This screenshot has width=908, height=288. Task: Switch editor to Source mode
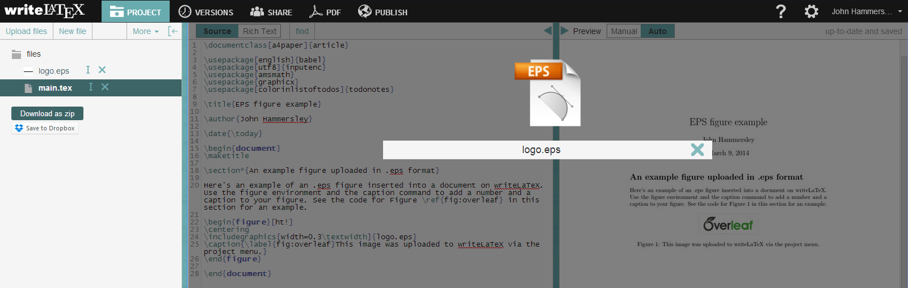point(217,31)
